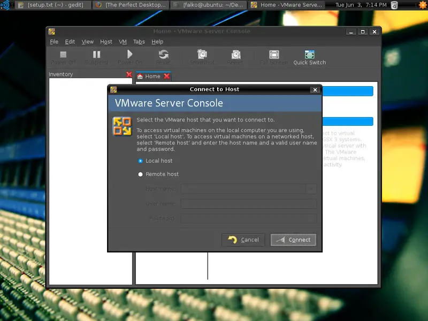Image resolution: width=428 pixels, height=321 pixels.
Task: Minimize the VMware Server Console window
Action: (x=351, y=32)
